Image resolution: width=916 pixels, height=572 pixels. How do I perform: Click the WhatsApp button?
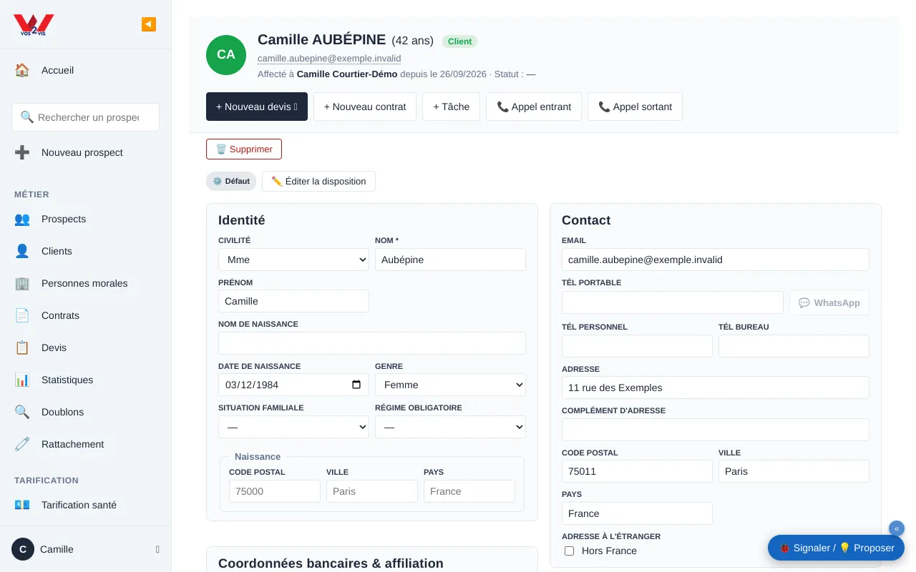tap(829, 302)
